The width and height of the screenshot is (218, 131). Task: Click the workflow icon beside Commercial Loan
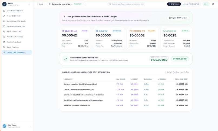click(x=50, y=4)
